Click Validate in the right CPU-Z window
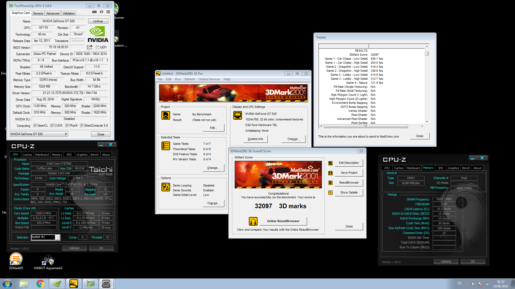The width and height of the screenshot is (515, 289). (446, 261)
